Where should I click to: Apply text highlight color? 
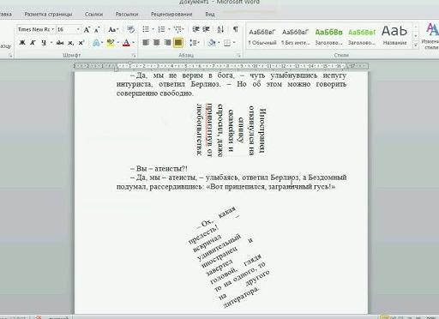click(x=111, y=43)
